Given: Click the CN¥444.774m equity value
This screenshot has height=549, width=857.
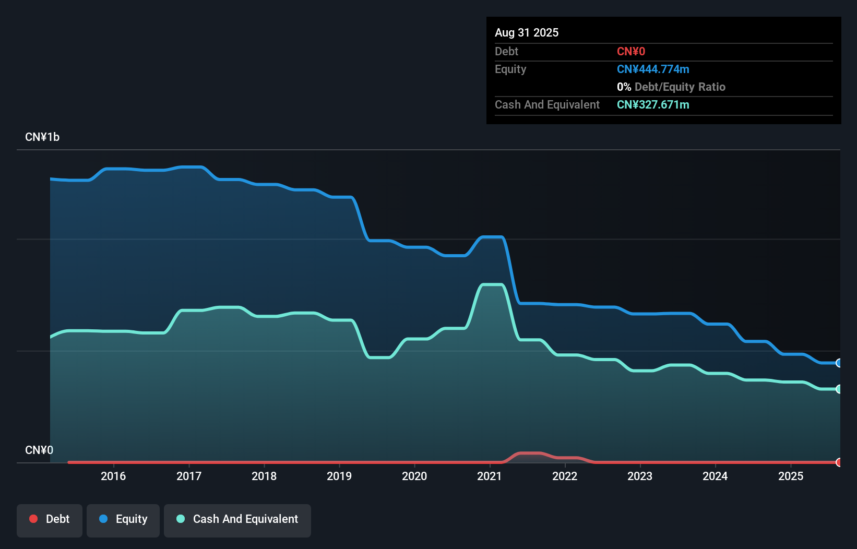Looking at the screenshot, I should pos(653,69).
